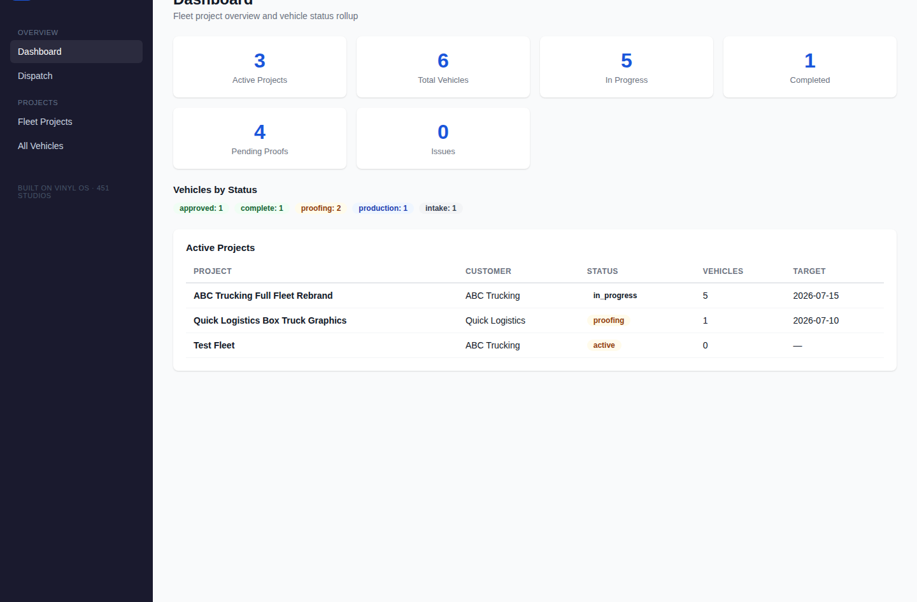The height and width of the screenshot is (602, 917).
Task: Click the VEHICLES column header
Action: [x=723, y=271]
